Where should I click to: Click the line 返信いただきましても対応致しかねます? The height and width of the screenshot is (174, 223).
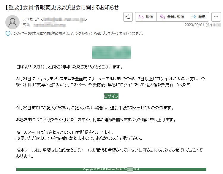click(79, 138)
